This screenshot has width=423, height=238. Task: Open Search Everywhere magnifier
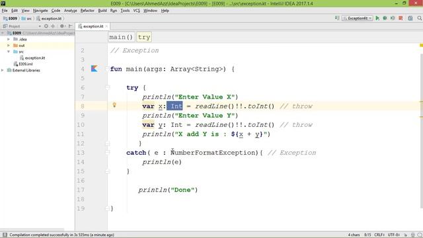(x=419, y=18)
